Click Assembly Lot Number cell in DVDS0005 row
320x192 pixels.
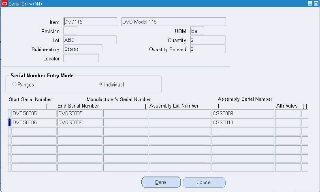pos(180,113)
